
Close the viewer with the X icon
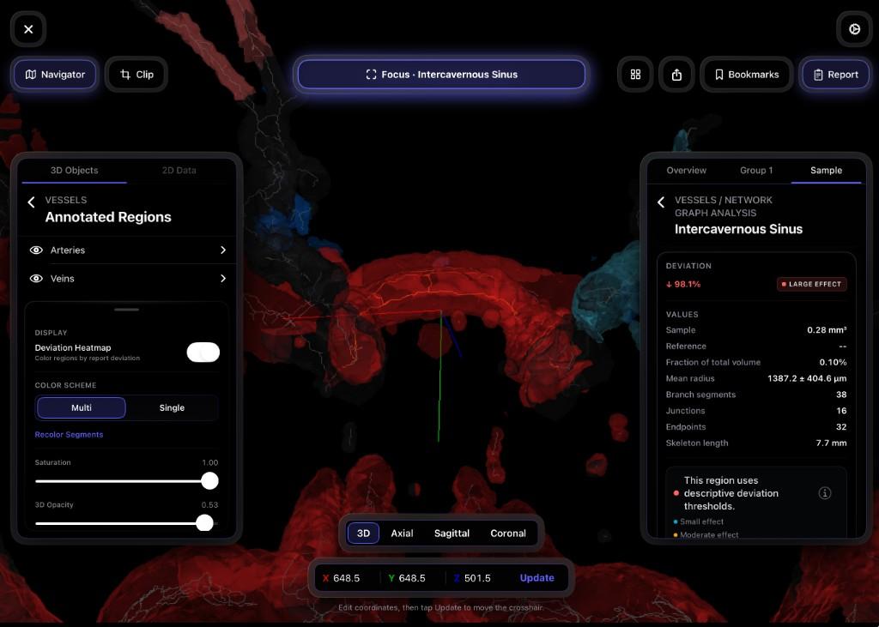coord(28,29)
